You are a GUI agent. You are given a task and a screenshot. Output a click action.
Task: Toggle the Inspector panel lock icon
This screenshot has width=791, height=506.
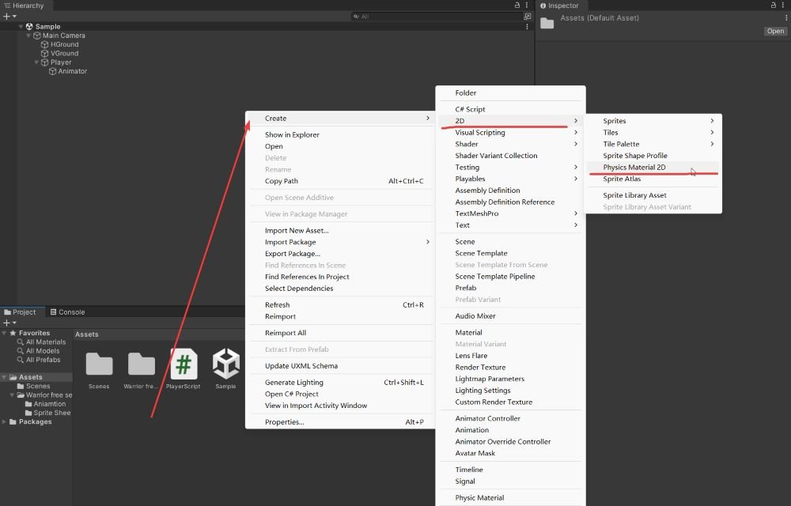tap(774, 5)
